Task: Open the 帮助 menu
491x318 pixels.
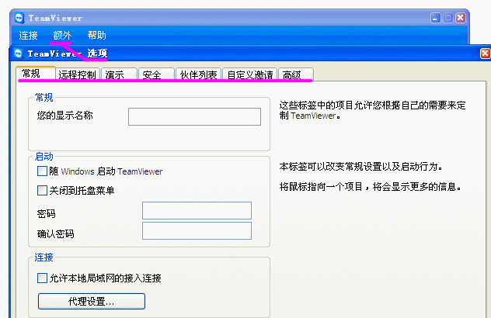Action: [x=97, y=36]
